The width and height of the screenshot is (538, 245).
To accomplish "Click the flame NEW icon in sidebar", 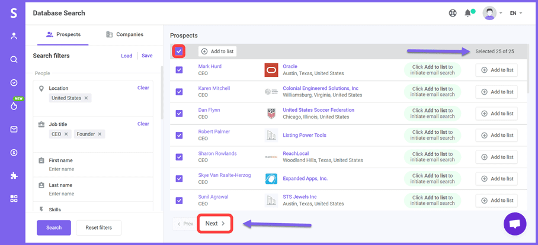I will (x=14, y=107).
